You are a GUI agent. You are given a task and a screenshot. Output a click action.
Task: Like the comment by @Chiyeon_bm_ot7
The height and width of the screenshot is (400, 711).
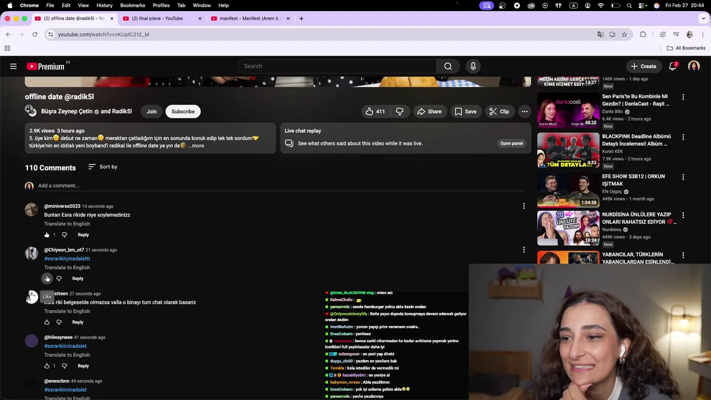click(x=47, y=278)
